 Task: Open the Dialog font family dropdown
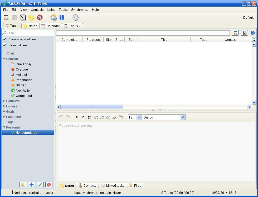183,117
